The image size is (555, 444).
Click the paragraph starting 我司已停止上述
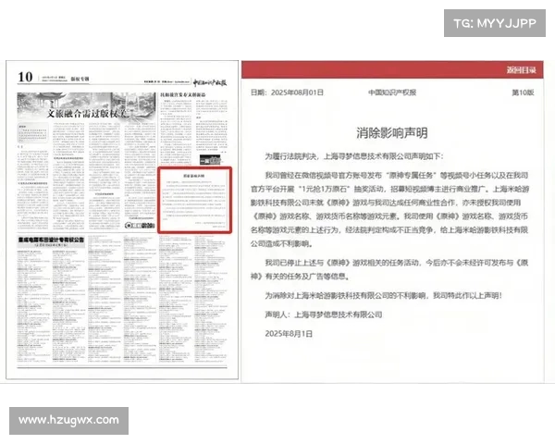click(389, 269)
